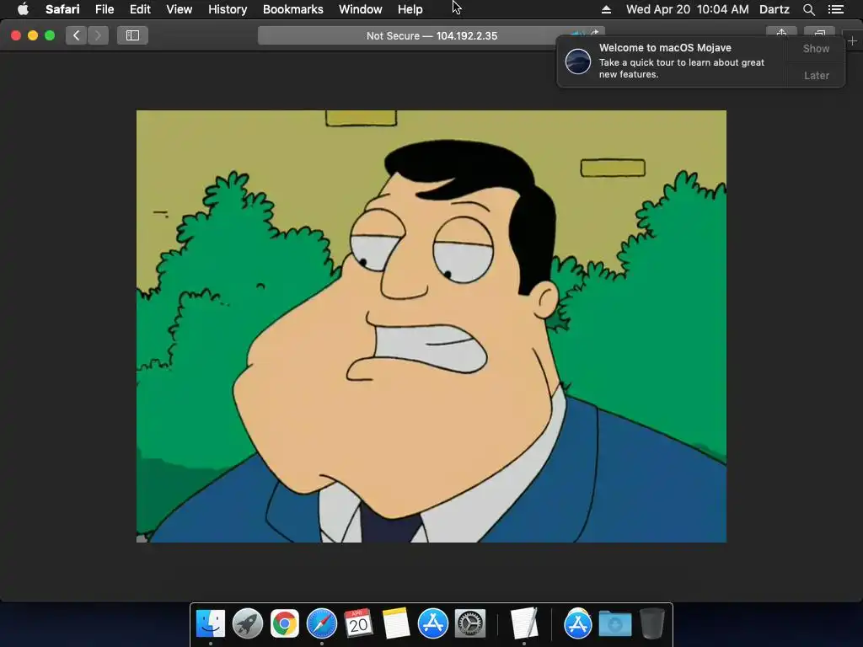Open System Preferences from the Dock

[469, 623]
